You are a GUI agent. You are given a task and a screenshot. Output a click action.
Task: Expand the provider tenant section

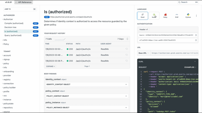[x=3, y=76]
